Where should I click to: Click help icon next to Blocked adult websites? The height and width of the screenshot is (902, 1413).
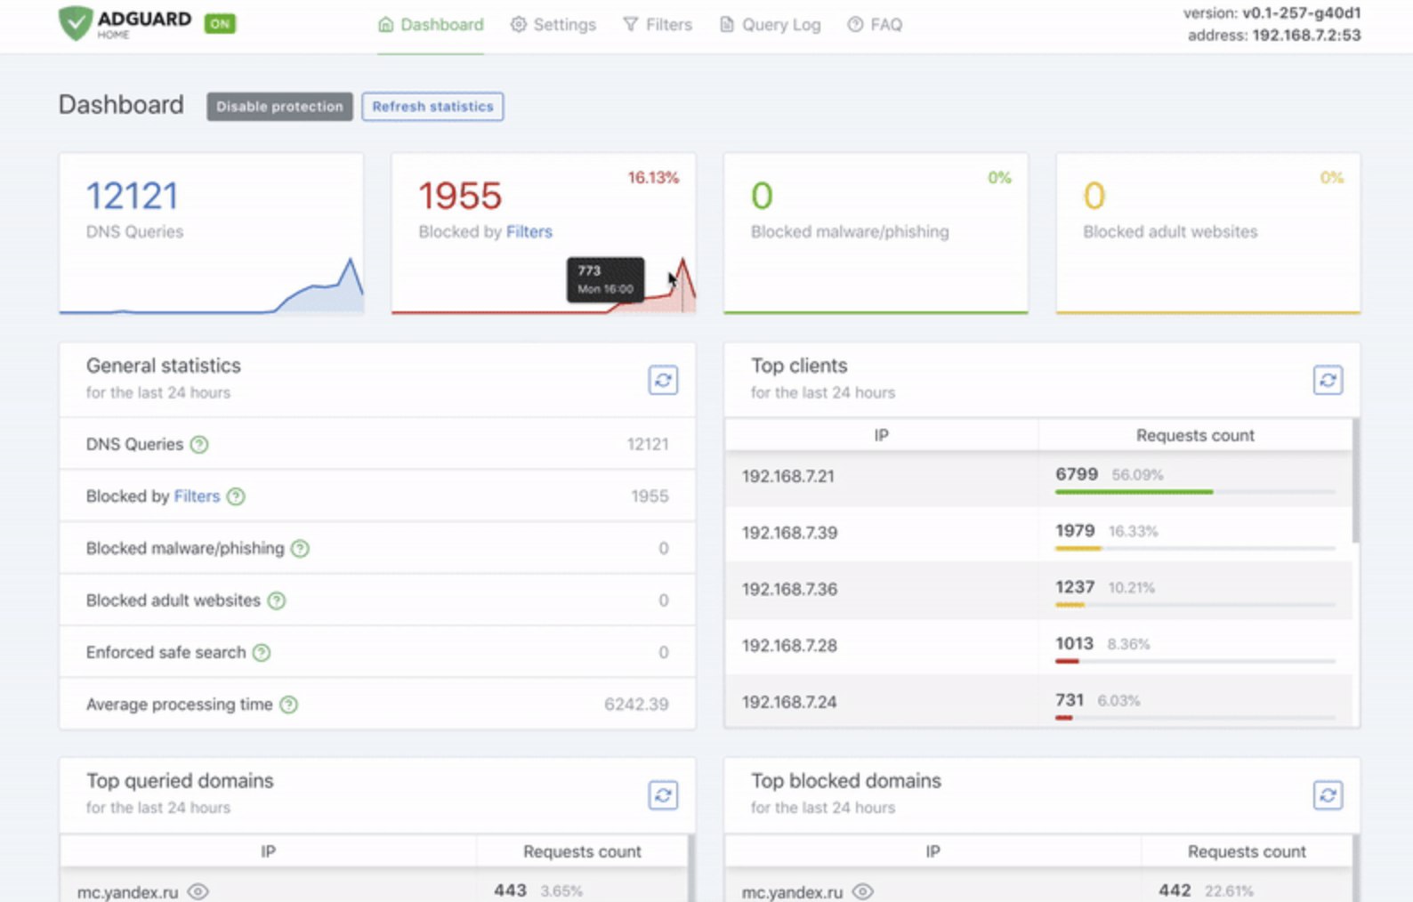pyautogui.click(x=277, y=600)
